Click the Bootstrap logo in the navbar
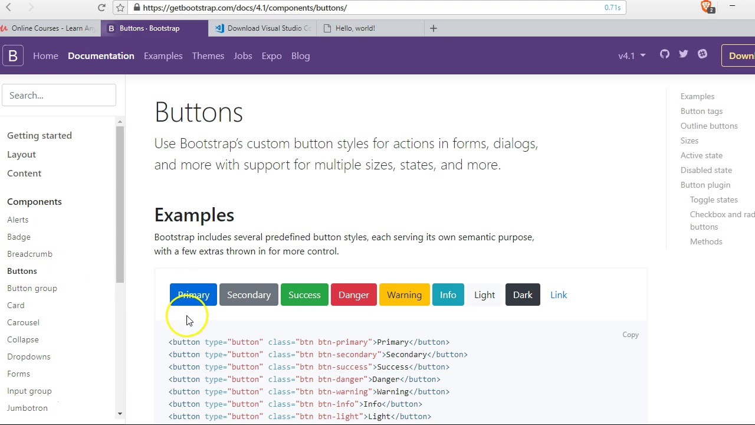Image resolution: width=755 pixels, height=425 pixels. (13, 55)
